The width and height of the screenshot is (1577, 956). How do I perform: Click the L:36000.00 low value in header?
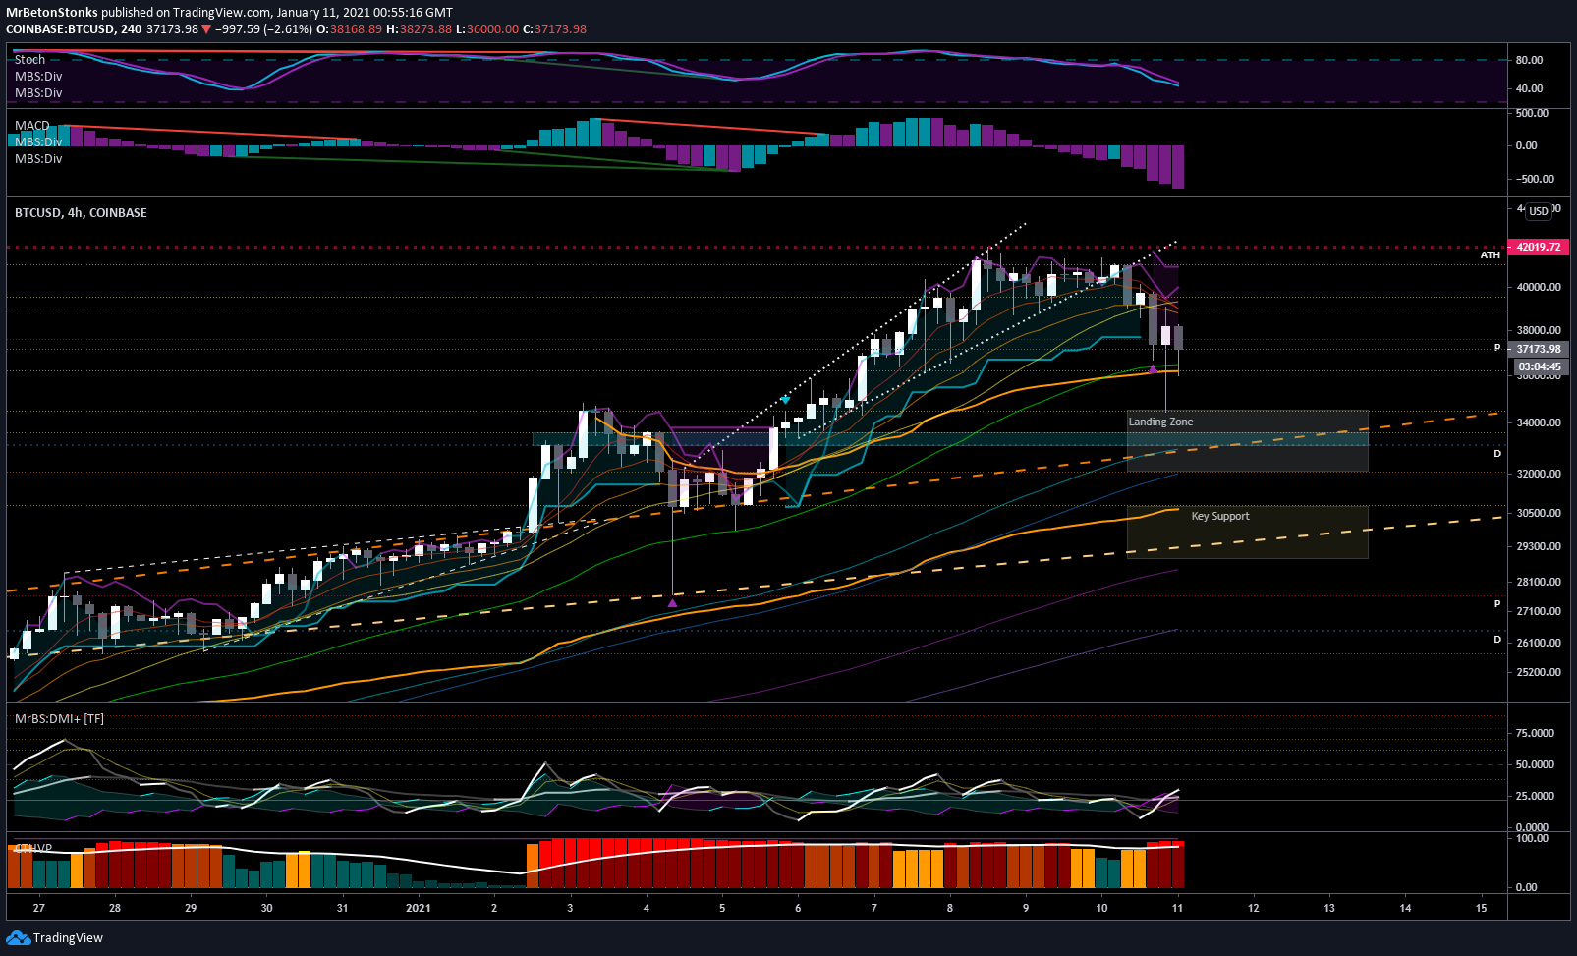pos(487,29)
